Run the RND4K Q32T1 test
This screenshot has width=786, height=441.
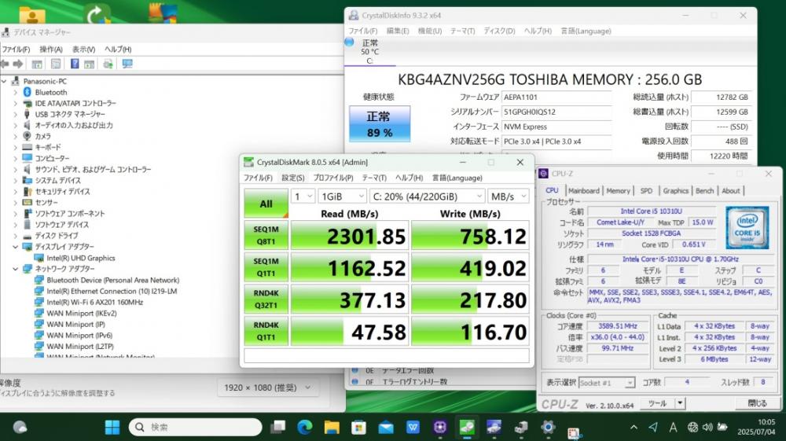click(266, 300)
